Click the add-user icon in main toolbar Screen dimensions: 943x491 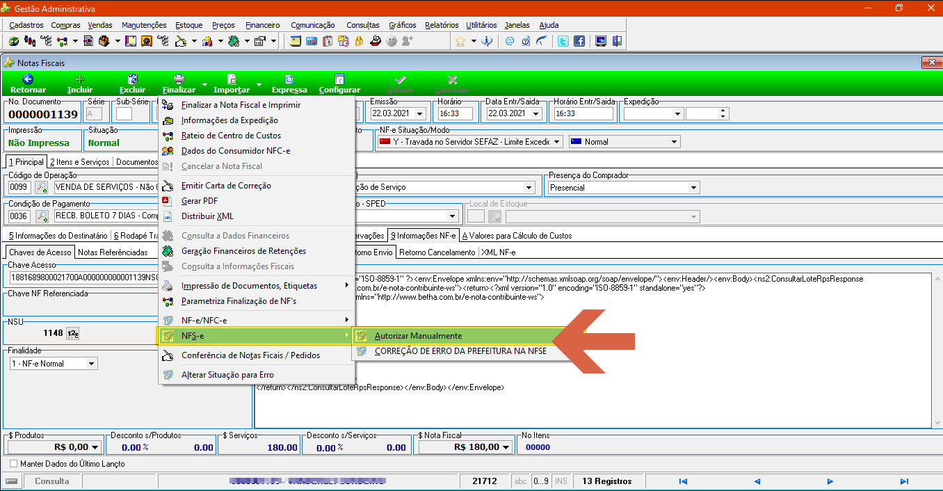(408, 41)
